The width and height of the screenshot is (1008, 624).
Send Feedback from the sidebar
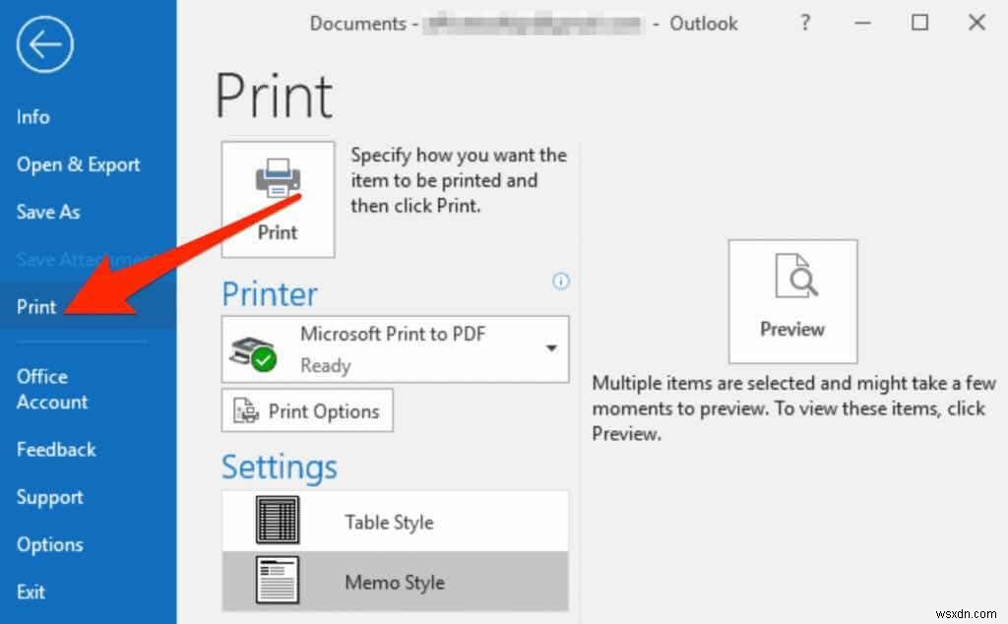[55, 450]
